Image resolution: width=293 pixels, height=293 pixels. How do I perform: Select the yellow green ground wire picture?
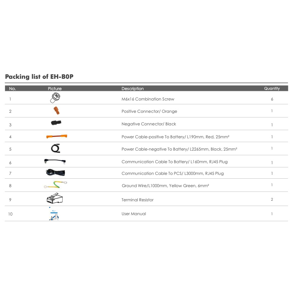click(x=55, y=184)
